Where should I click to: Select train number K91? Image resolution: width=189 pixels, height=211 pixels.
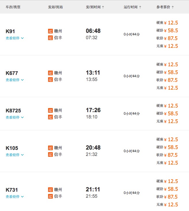pyautogui.click(x=10, y=31)
